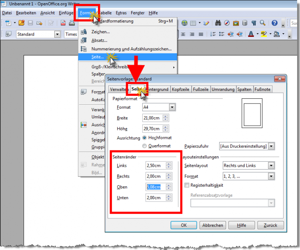Open the Gallery picture icon
This screenshot has height=250, width=300.
236,23
